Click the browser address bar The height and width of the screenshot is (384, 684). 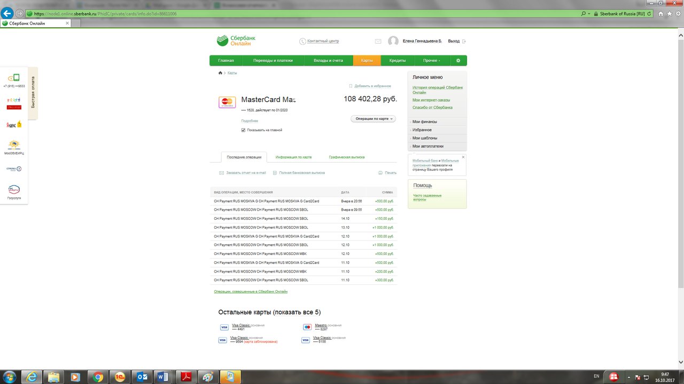pyautogui.click(x=305, y=13)
